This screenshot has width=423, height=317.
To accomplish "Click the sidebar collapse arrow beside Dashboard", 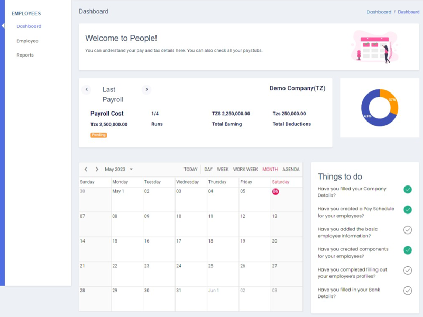I will (x=3, y=26).
